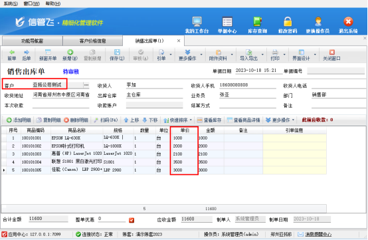Open the 系统 menu
368x240 pixels.
(11, 3)
